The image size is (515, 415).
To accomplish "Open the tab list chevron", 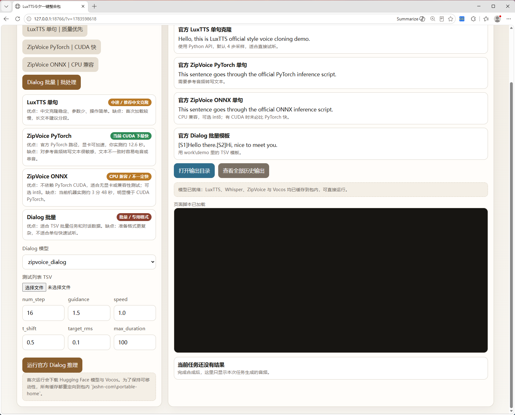I will 6,6.
